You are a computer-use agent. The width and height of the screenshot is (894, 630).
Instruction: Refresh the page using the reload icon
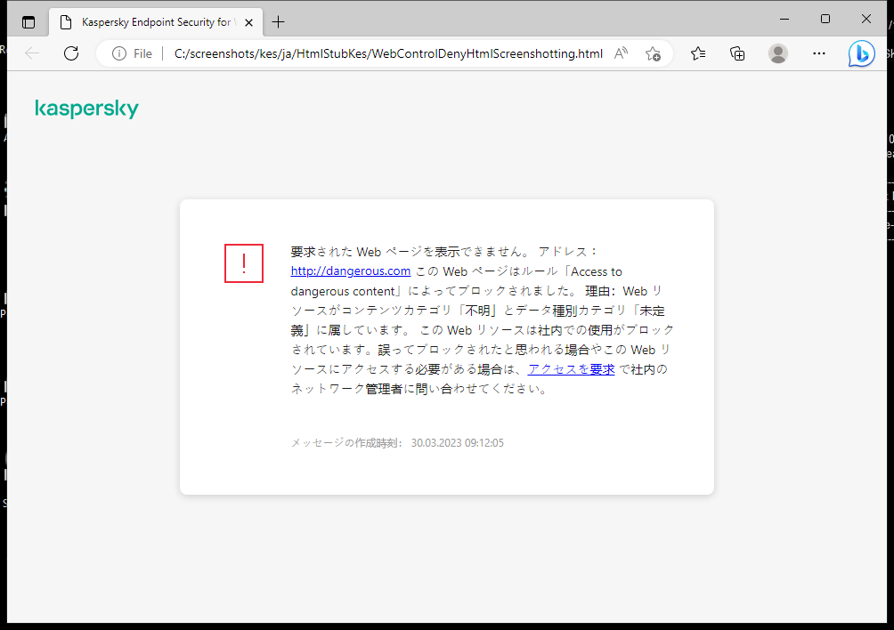pyautogui.click(x=71, y=53)
